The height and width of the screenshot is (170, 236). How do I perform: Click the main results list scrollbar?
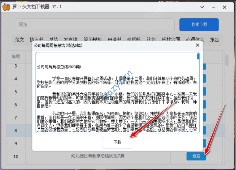(227, 60)
